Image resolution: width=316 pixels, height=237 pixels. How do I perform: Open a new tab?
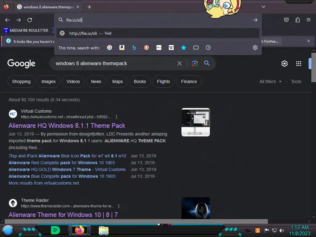click(89, 7)
